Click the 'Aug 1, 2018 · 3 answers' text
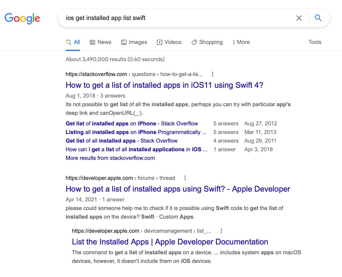 [x=95, y=96]
